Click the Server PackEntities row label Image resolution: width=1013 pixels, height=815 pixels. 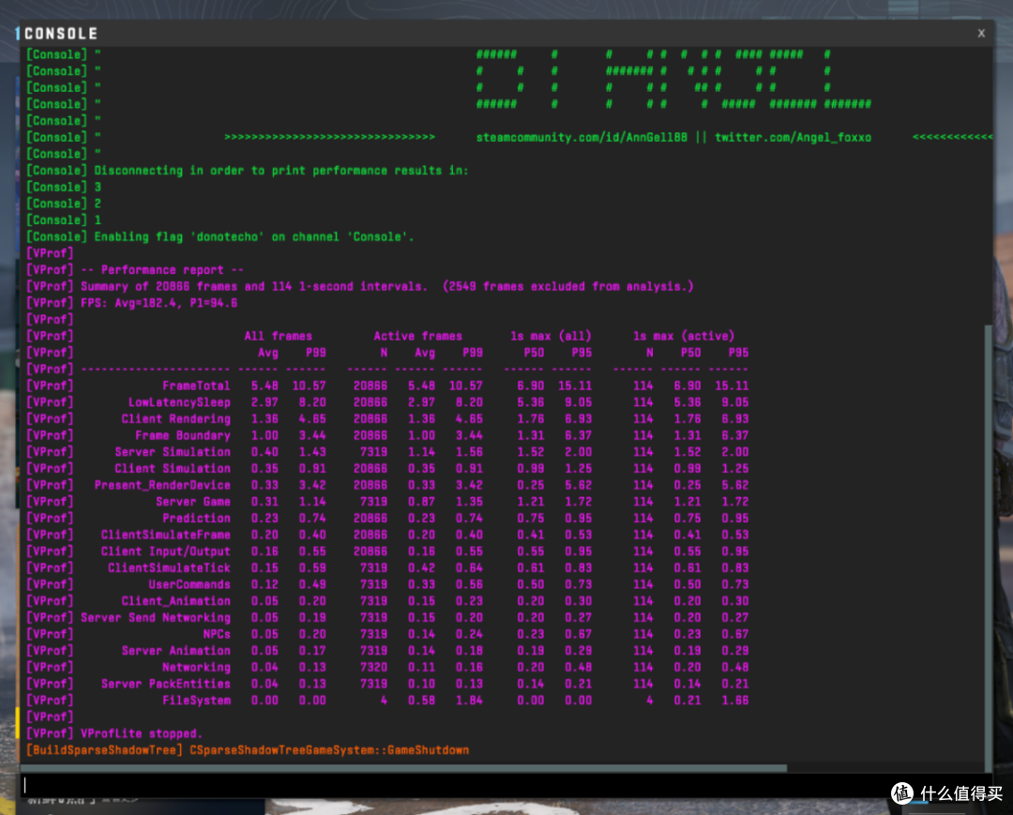[x=165, y=684]
